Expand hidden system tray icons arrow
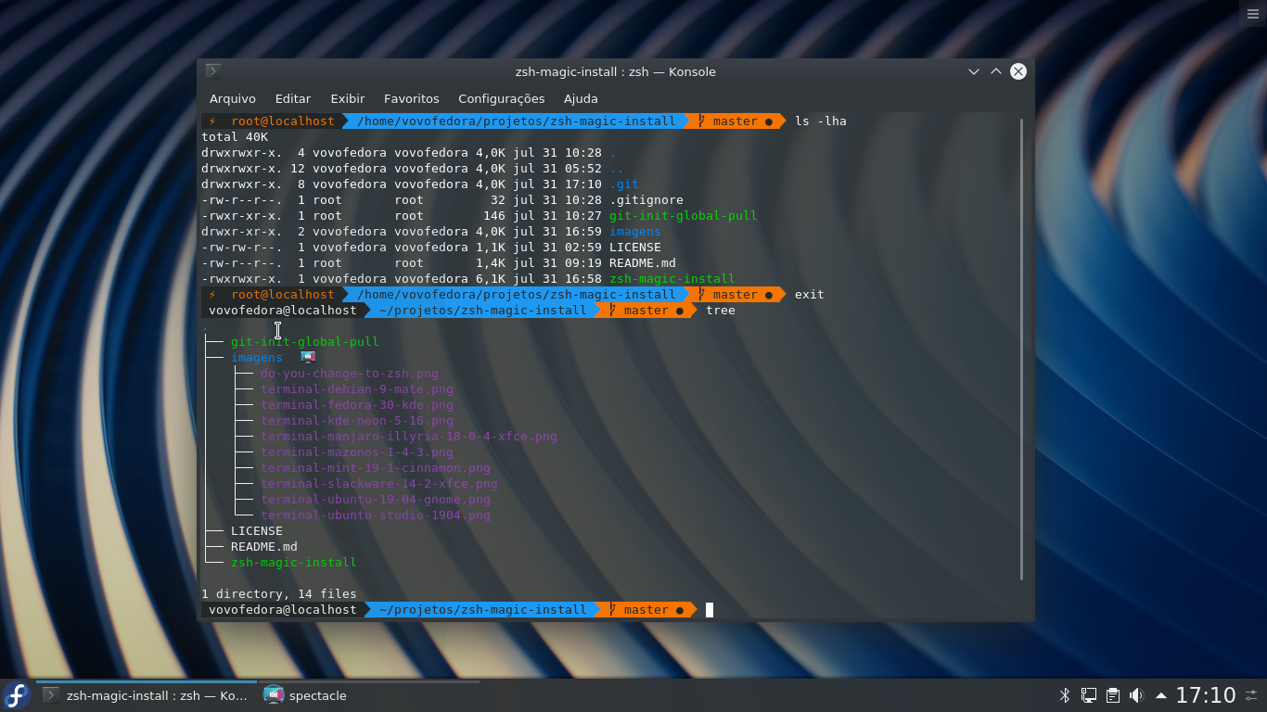This screenshot has width=1267, height=712. click(1160, 695)
